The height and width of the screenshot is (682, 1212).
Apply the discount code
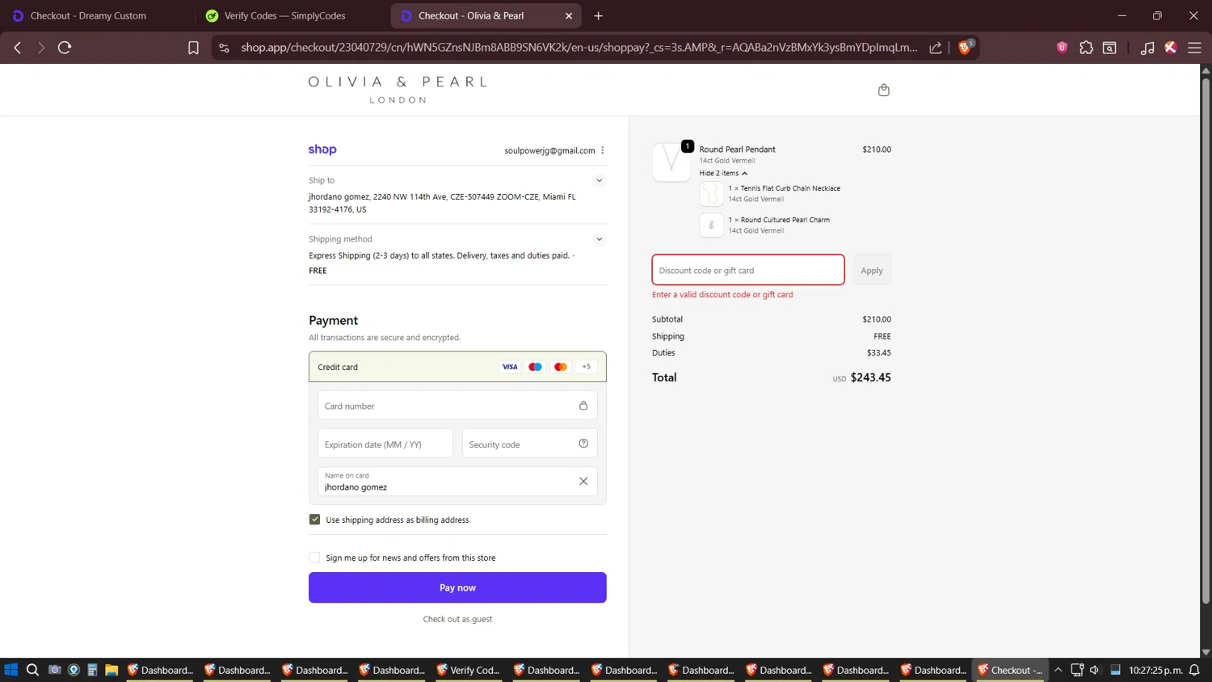coord(872,270)
